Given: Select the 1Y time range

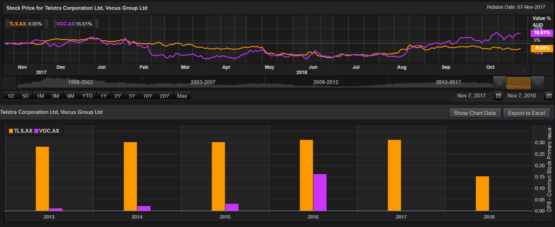Looking at the screenshot, I should tap(104, 96).
